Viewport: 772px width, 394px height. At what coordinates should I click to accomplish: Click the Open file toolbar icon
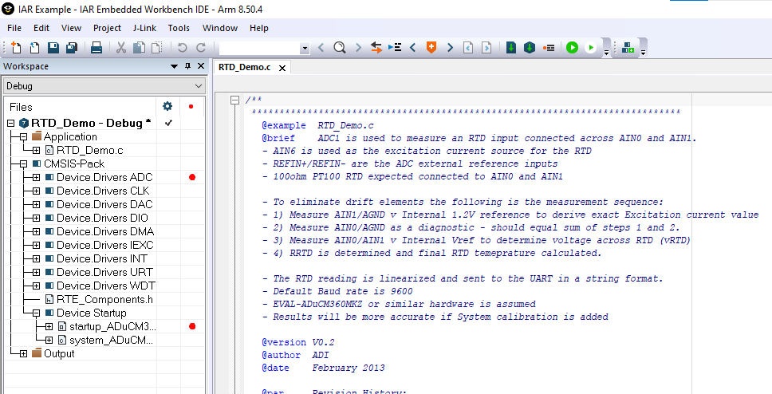(34, 48)
